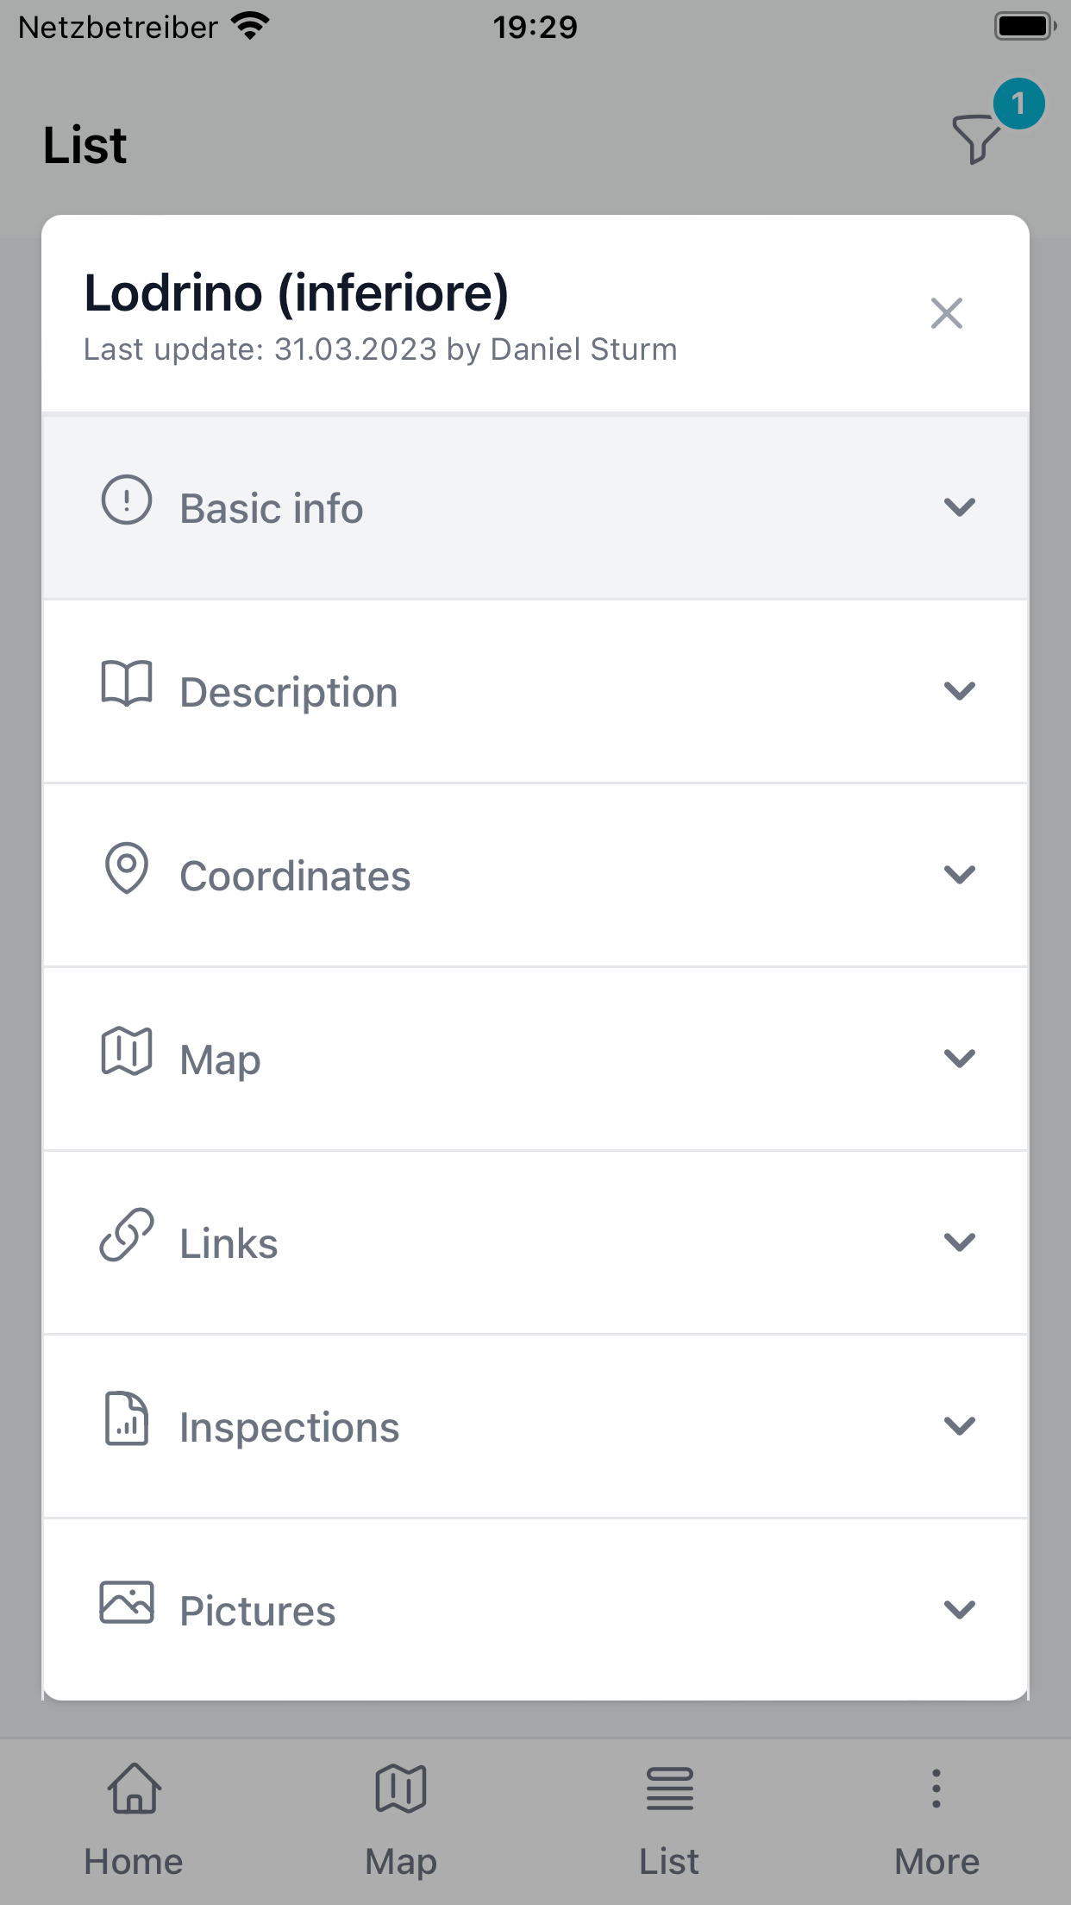Switch to the Home tab

point(134,1820)
